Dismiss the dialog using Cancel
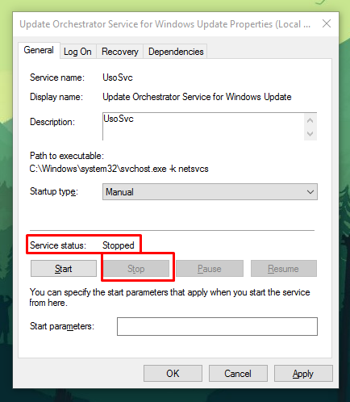The width and height of the screenshot is (350, 402). pyautogui.click(x=238, y=374)
